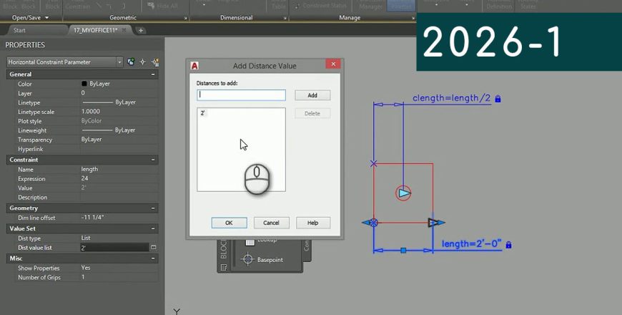Click the Distances to add input field
Image resolution: width=622 pixels, height=315 pixels.
tap(241, 94)
